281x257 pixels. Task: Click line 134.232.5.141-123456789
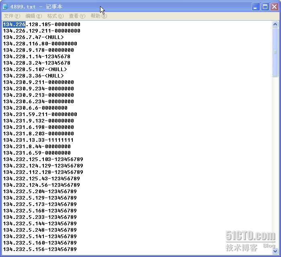(40, 237)
